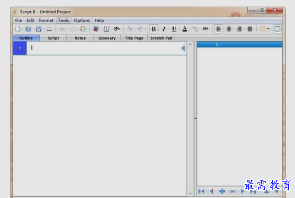Image resolution: width=295 pixels, height=198 pixels.
Task: Select the blue outline item number 1
Action: tap(20, 48)
